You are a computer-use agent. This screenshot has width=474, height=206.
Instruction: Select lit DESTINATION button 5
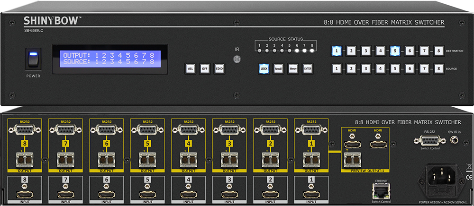coord(395,51)
